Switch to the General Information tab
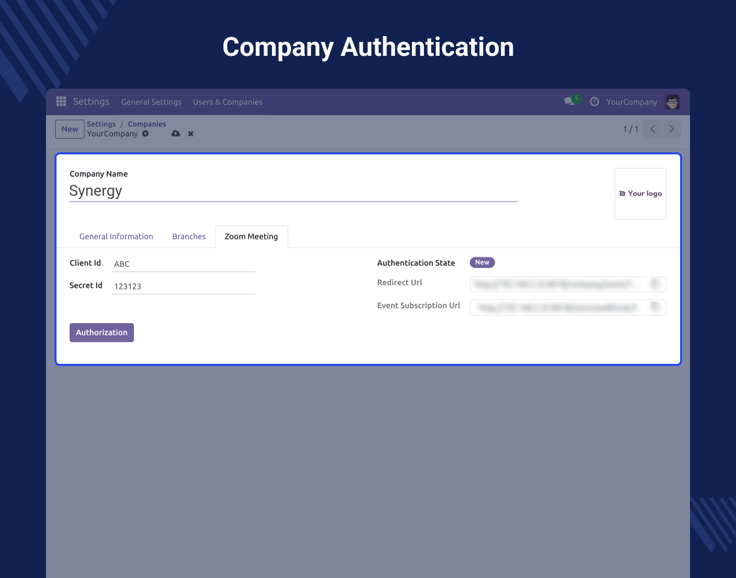The height and width of the screenshot is (578, 736). click(x=116, y=236)
